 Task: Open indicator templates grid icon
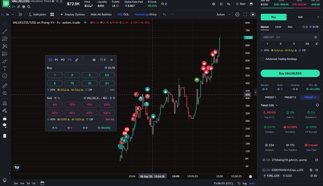click(52, 15)
